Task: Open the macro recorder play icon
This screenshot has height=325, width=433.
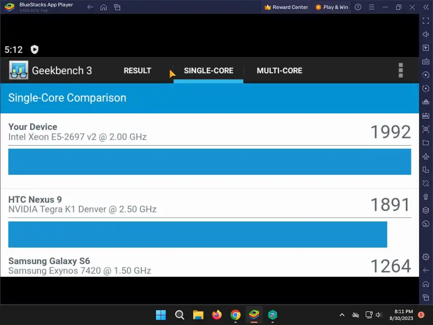Action: (x=425, y=75)
